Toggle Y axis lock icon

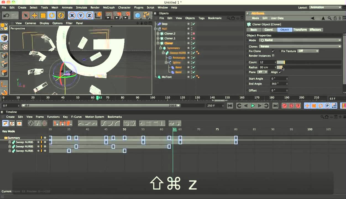81,15
